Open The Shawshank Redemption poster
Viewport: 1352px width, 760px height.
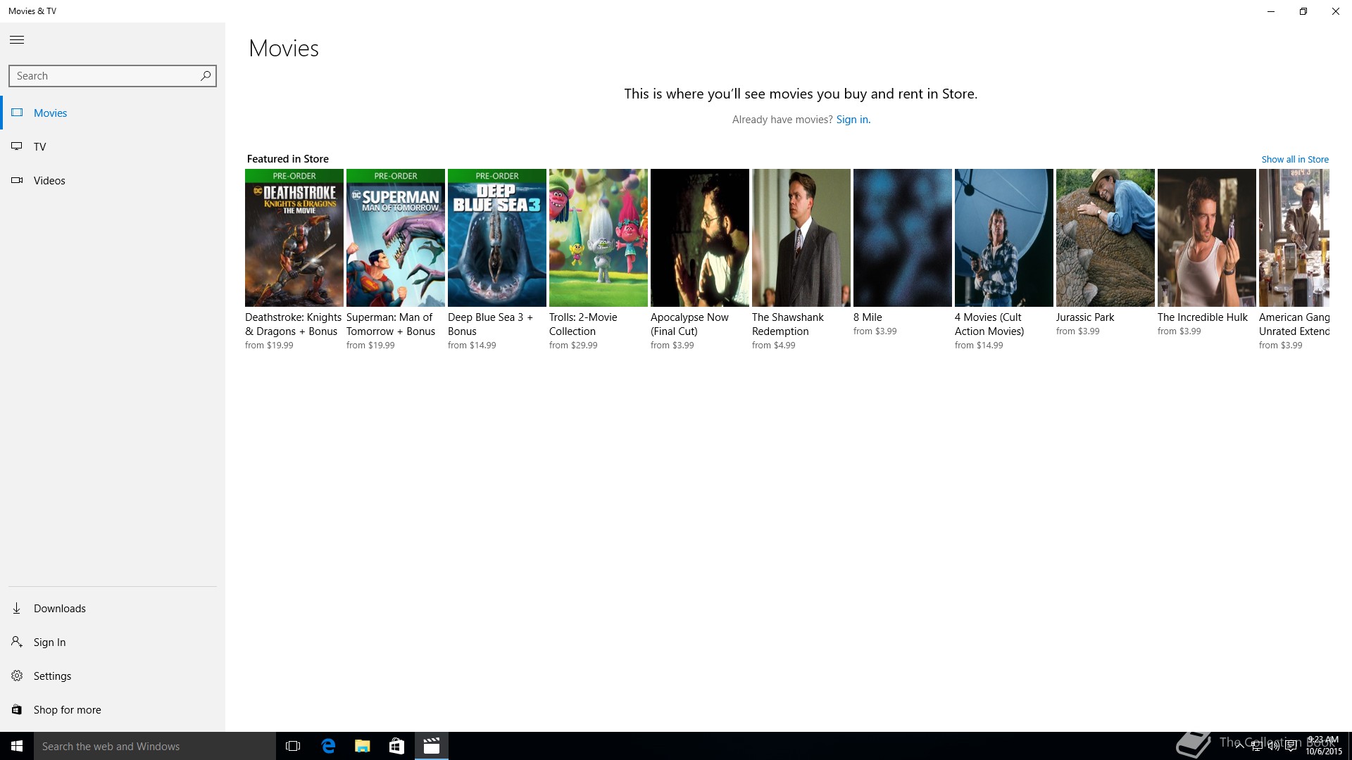801,238
